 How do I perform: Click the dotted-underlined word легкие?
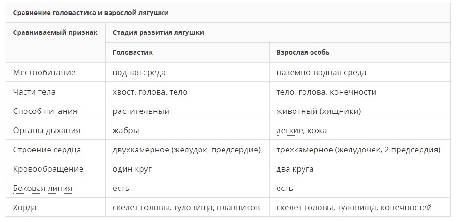[x=290, y=130]
